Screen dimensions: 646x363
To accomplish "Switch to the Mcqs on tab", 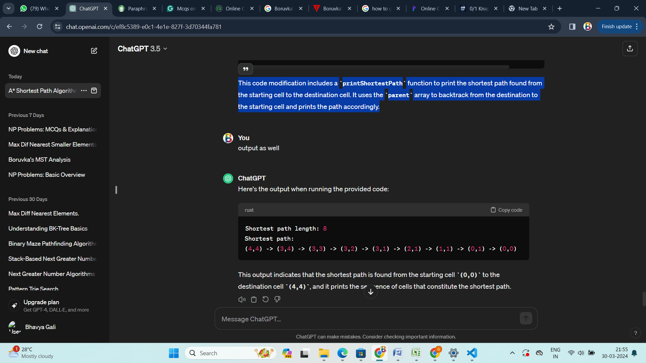I will pyautogui.click(x=186, y=8).
